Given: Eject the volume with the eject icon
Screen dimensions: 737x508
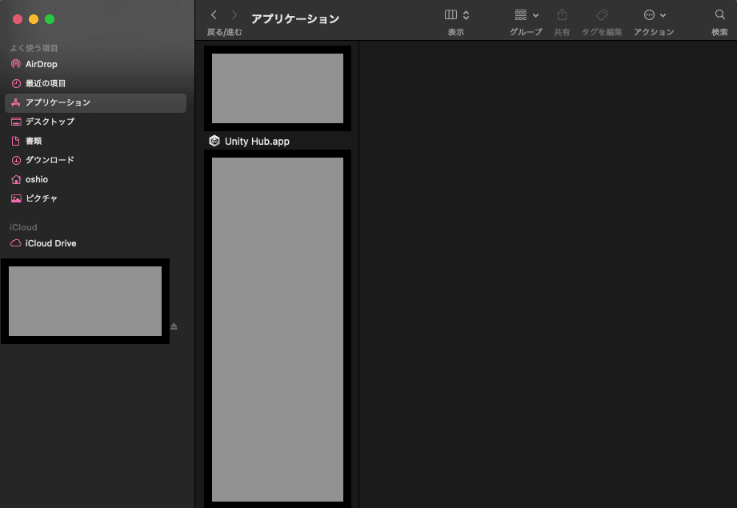Looking at the screenshot, I should click(x=174, y=326).
